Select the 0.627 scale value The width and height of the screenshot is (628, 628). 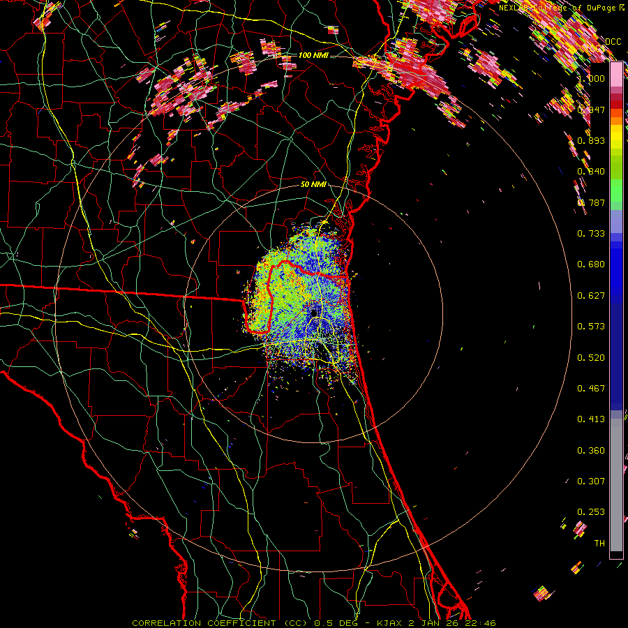pos(591,296)
